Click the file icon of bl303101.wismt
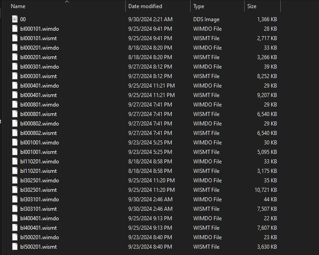The width and height of the screenshot is (319, 255). point(15,209)
